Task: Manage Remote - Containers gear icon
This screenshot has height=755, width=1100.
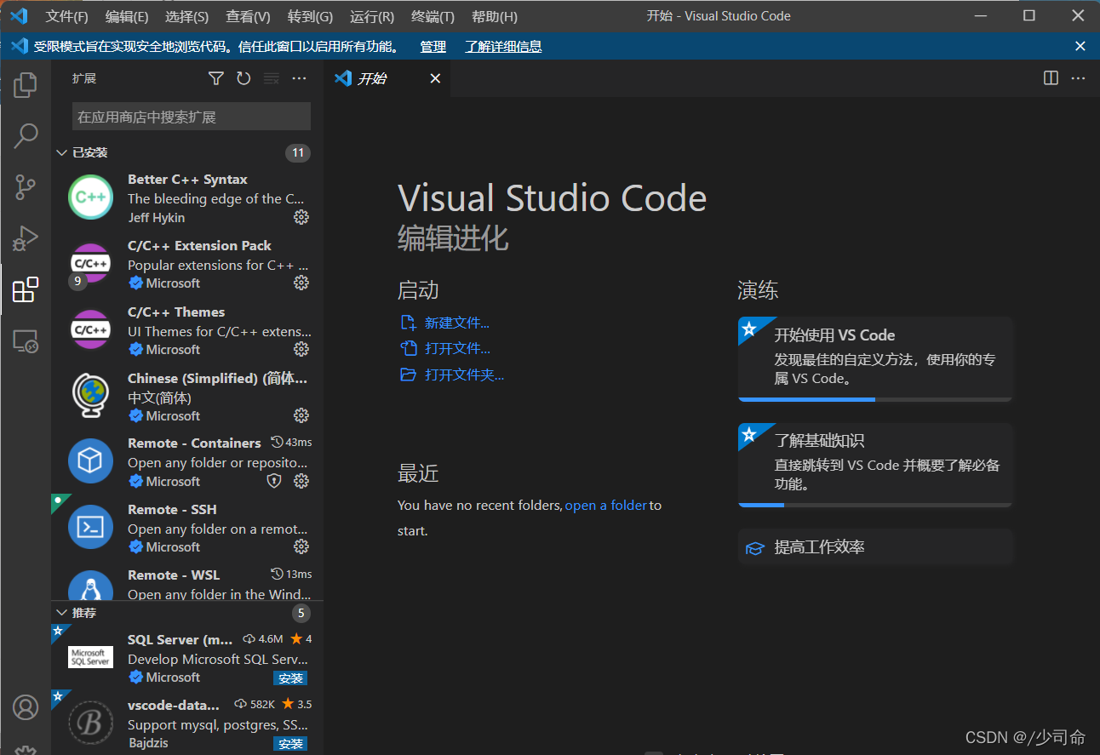Action: [x=301, y=481]
